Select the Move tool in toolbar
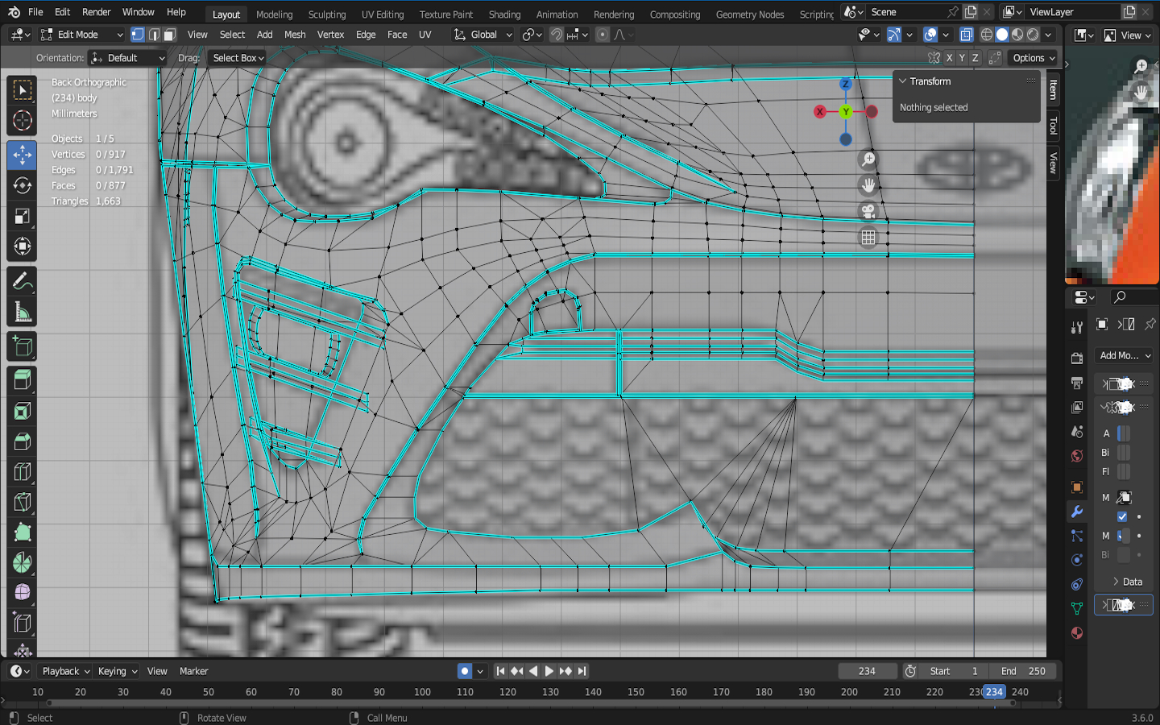The height and width of the screenshot is (725, 1160). click(22, 155)
